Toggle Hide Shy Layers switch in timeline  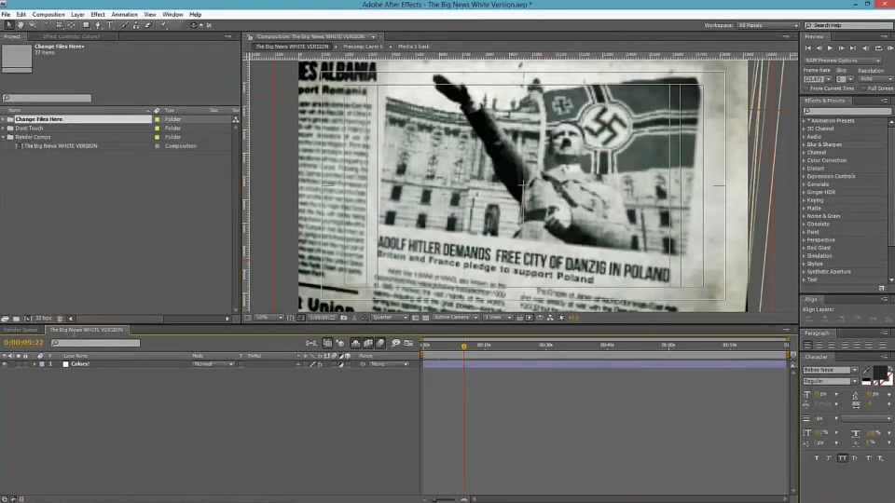pyautogui.click(x=355, y=343)
